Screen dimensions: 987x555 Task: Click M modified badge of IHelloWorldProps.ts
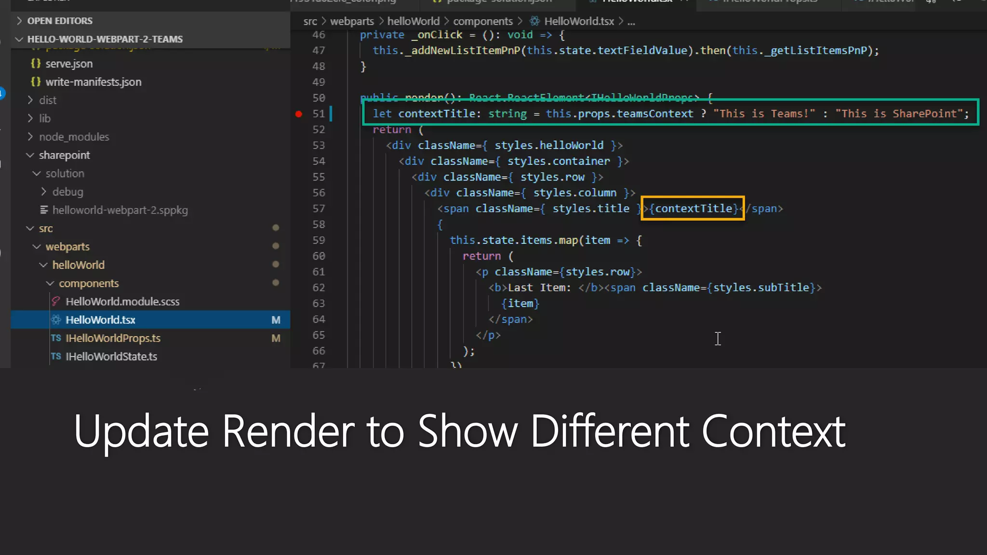[276, 338]
